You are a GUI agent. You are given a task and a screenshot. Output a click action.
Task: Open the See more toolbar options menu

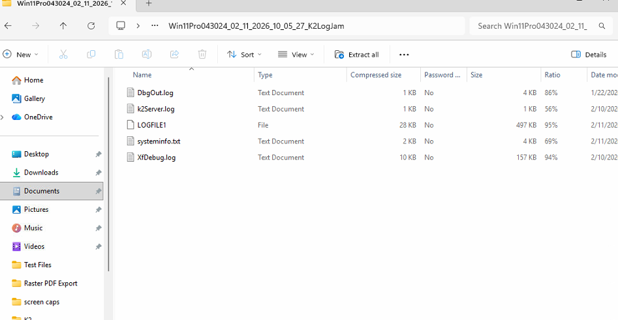coord(404,55)
